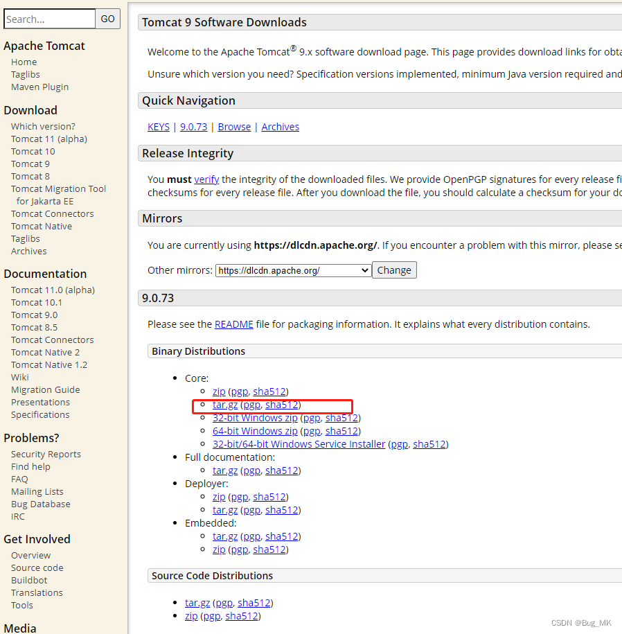Open Tomcat Native 2 documentation

pos(45,352)
